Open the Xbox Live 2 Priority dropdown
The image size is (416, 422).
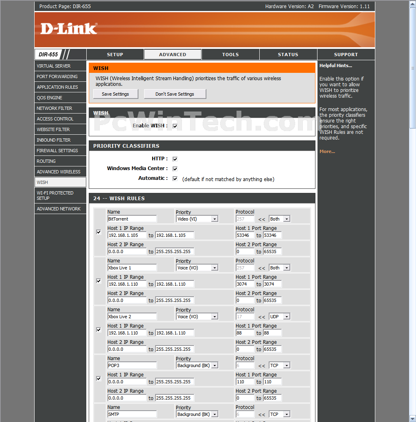pyautogui.click(x=197, y=317)
